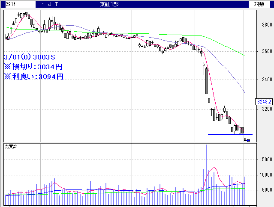The height and width of the screenshot is (207, 274).
Task: Click the 3400 price axis label
Action: coord(265,80)
